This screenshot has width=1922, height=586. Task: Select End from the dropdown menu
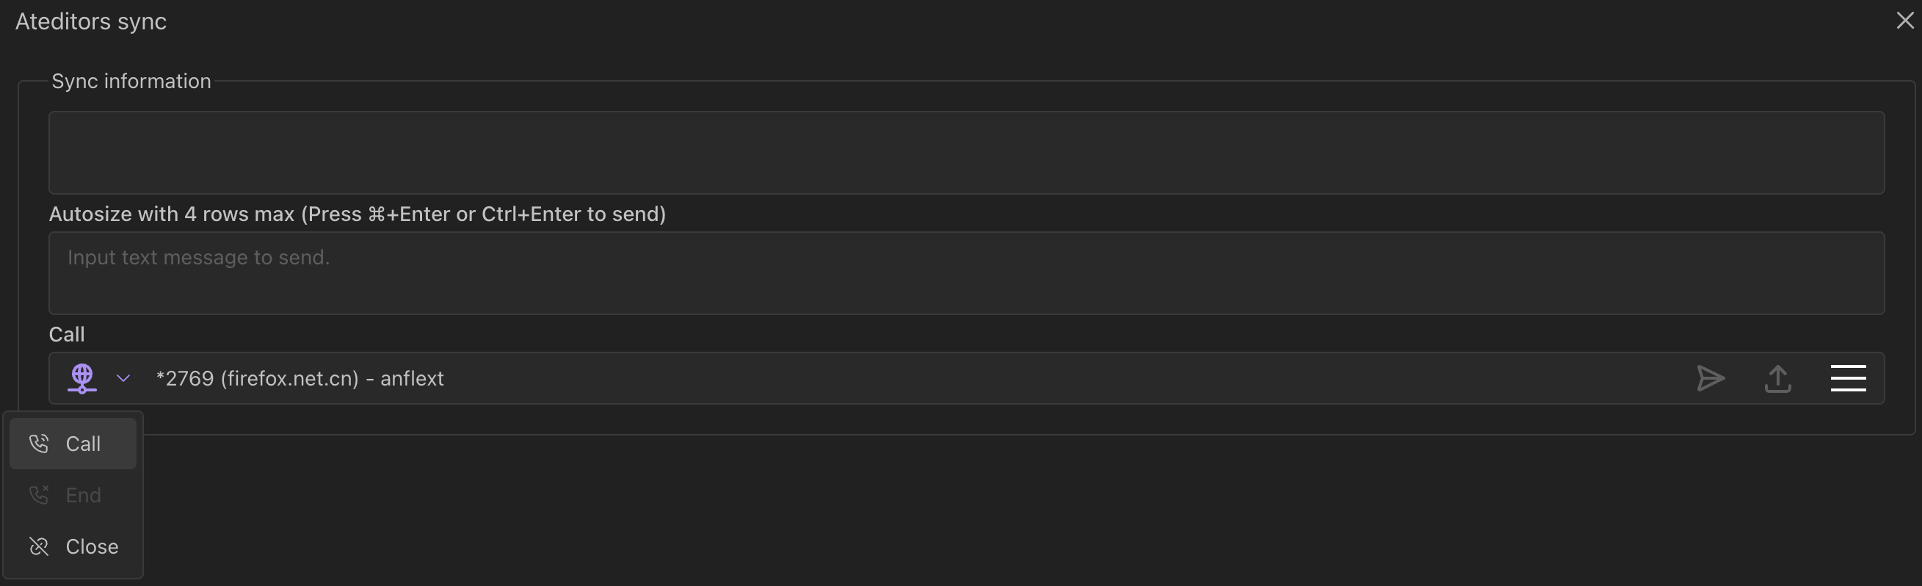click(83, 495)
